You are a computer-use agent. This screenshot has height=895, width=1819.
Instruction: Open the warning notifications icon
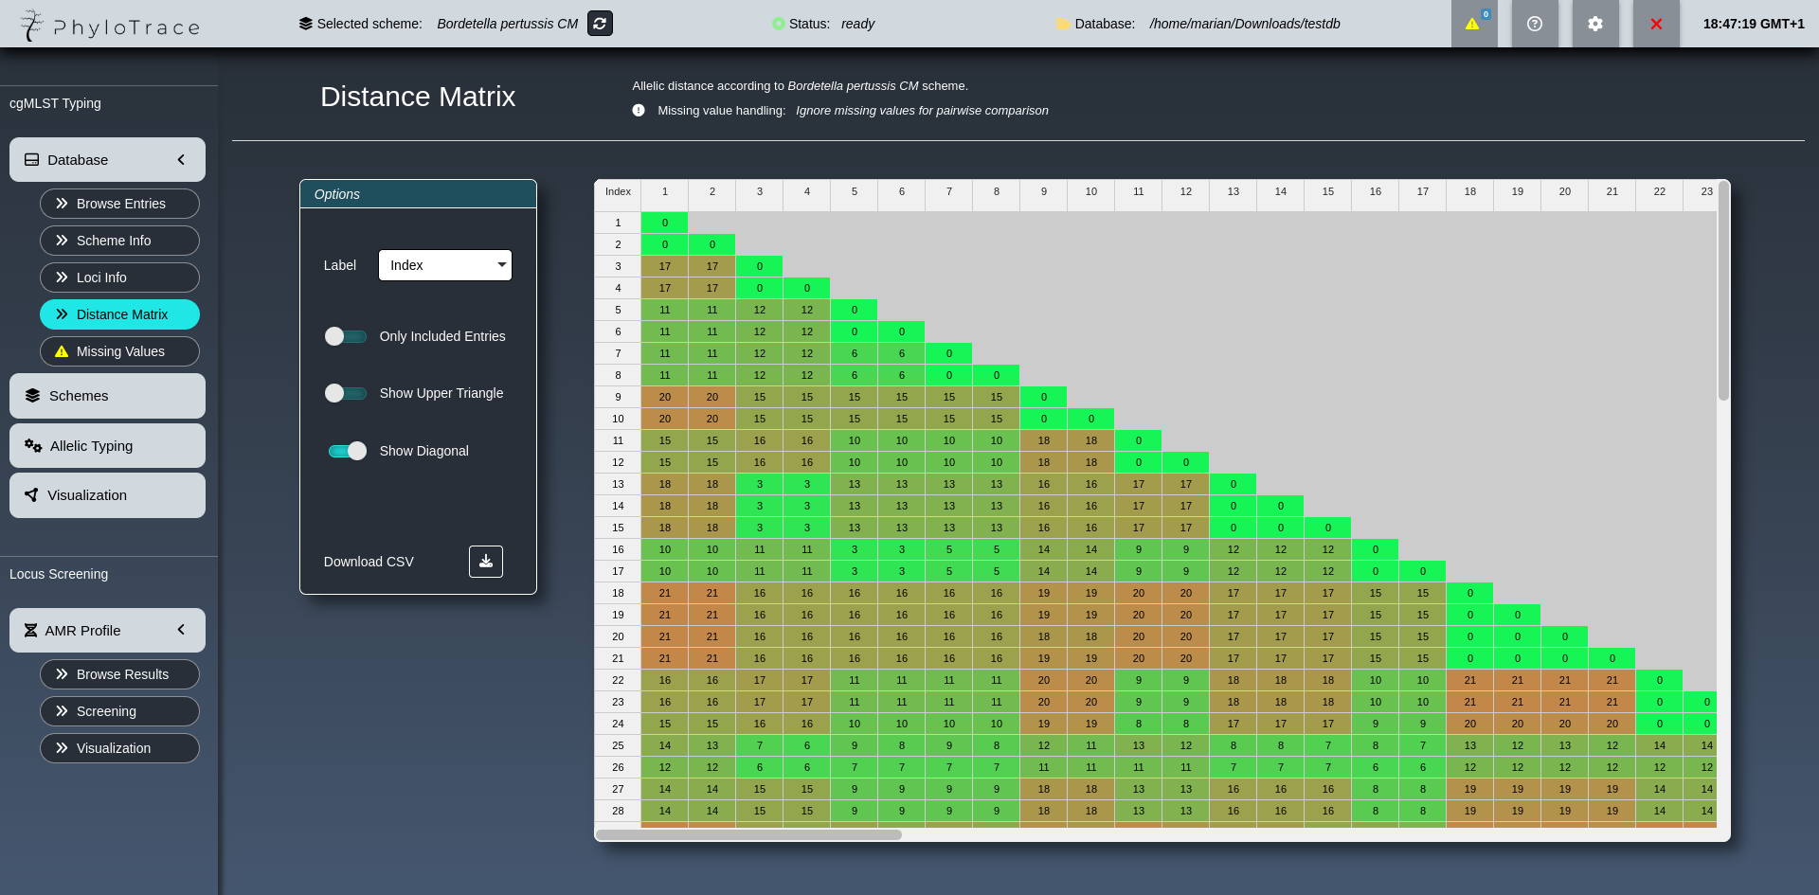coord(1473,24)
